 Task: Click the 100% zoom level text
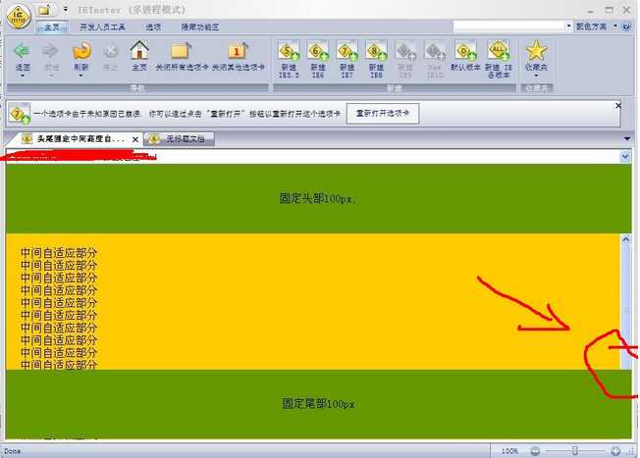click(x=509, y=451)
